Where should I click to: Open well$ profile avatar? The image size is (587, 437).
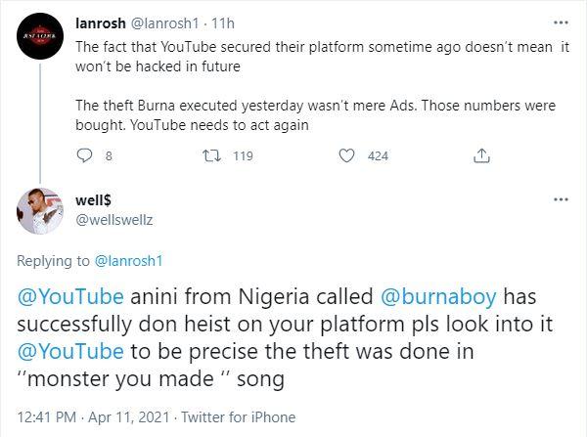tap(39, 210)
